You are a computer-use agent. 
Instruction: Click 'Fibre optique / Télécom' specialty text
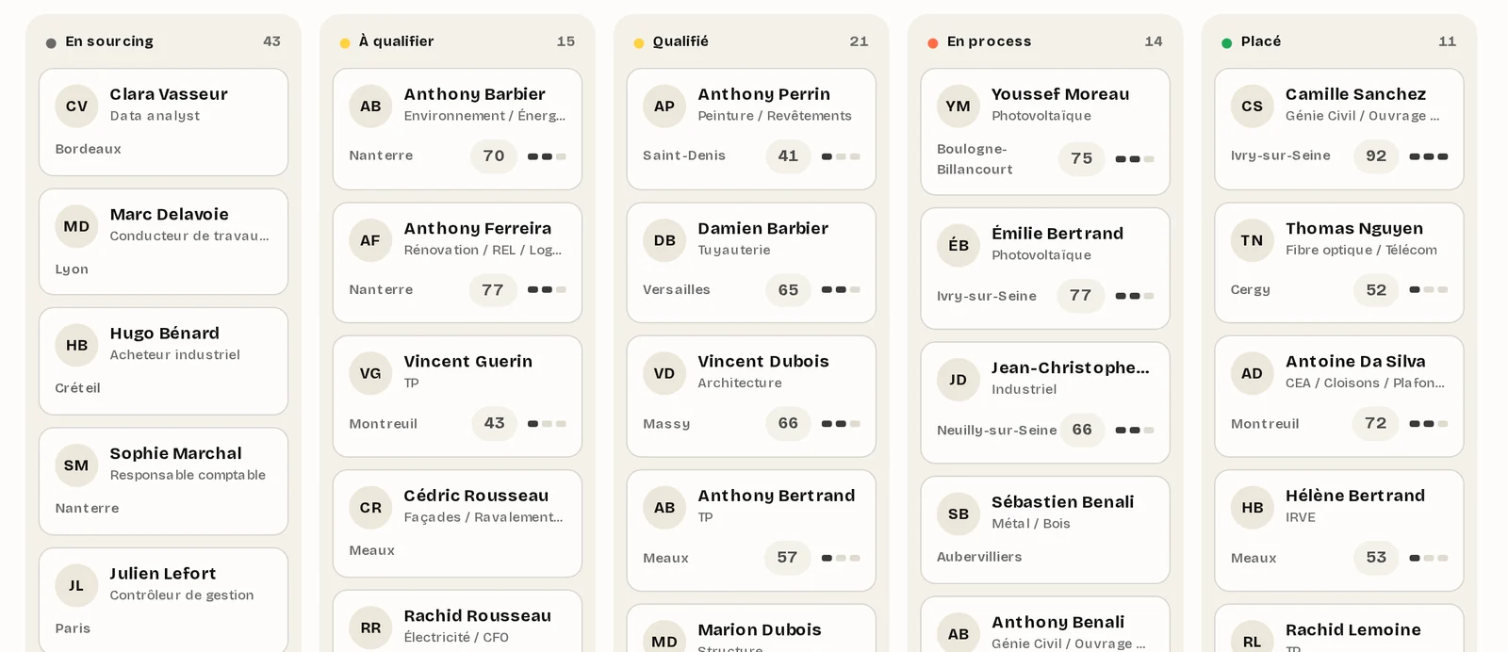tap(1361, 250)
